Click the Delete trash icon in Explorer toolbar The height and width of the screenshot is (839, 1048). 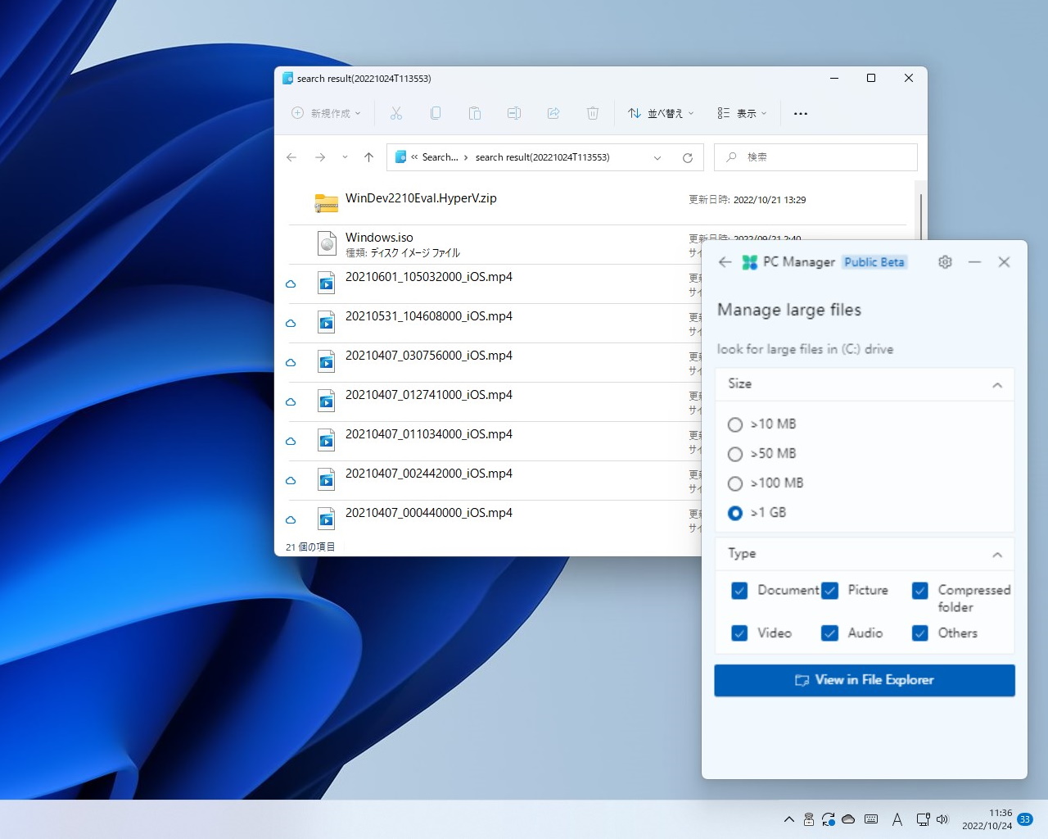point(593,113)
